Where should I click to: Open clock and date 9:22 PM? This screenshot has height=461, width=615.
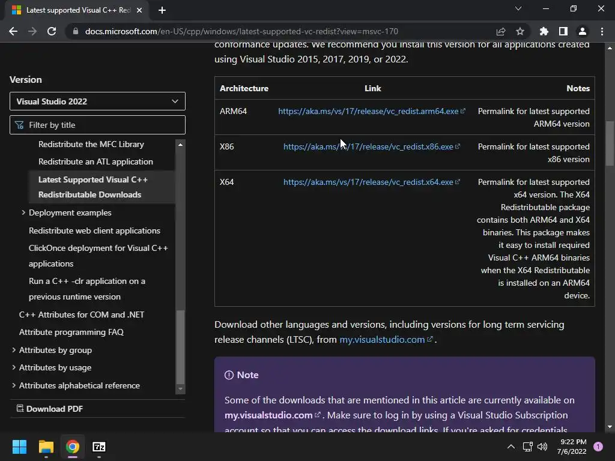[572, 447]
